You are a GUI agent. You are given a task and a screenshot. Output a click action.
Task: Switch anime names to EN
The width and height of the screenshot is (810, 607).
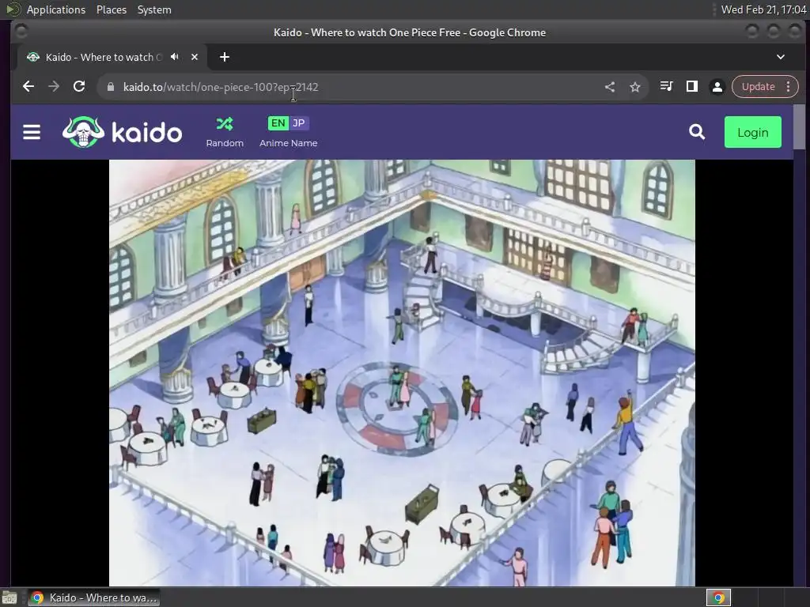pos(278,123)
